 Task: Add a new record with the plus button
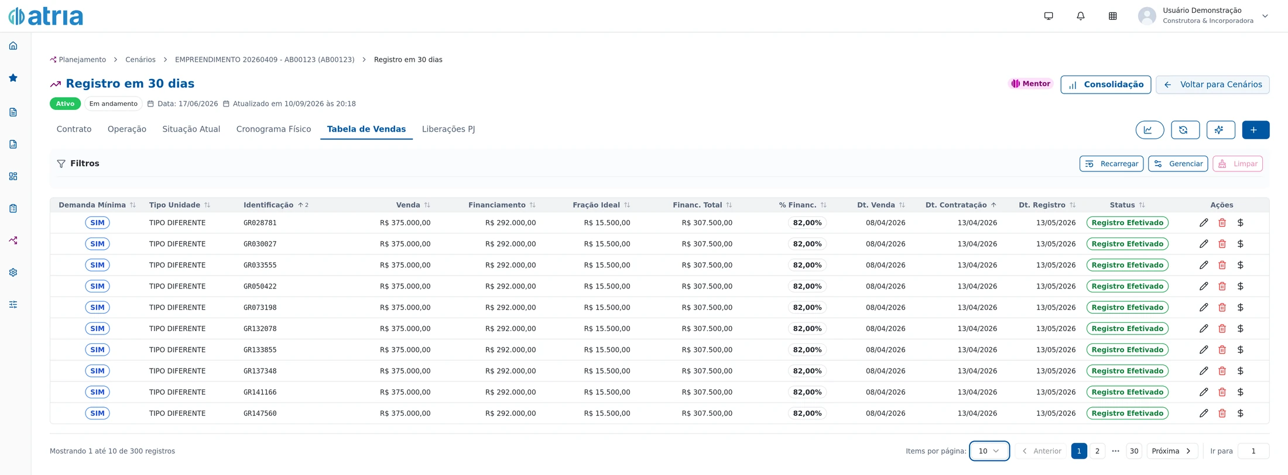pyautogui.click(x=1256, y=130)
